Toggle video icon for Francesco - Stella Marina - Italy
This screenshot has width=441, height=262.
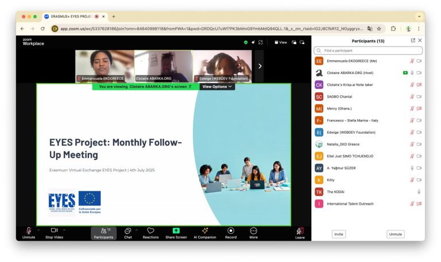click(419, 120)
